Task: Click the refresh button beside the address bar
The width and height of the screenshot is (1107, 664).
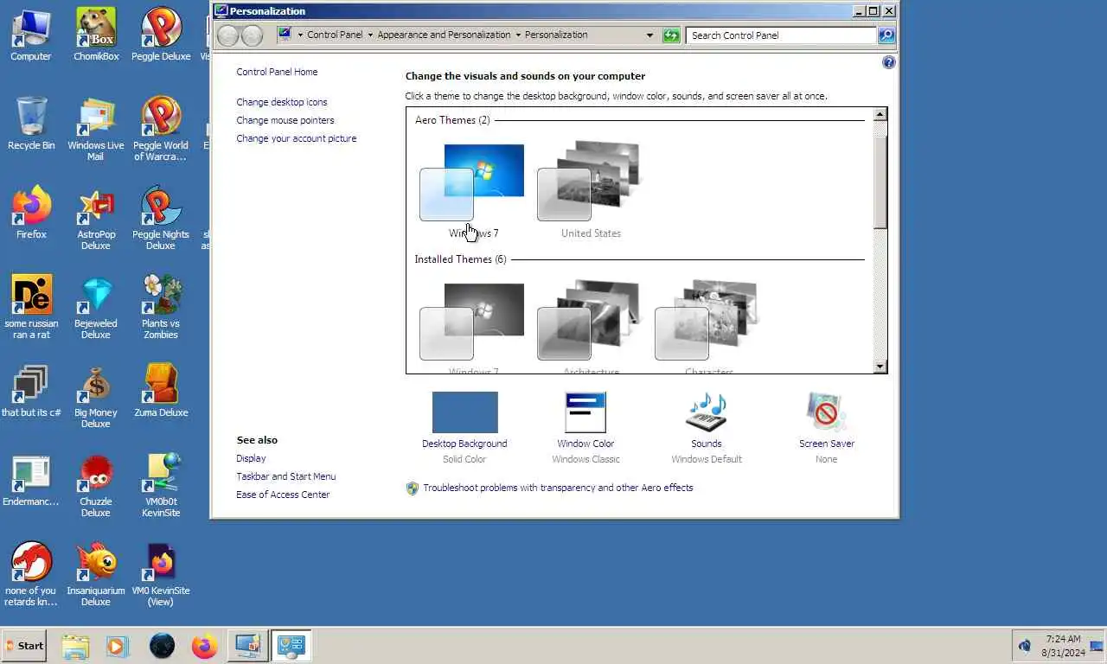Action: point(671,35)
